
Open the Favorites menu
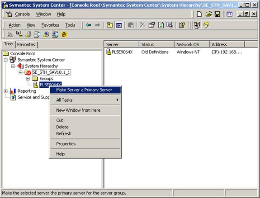(x=50, y=25)
